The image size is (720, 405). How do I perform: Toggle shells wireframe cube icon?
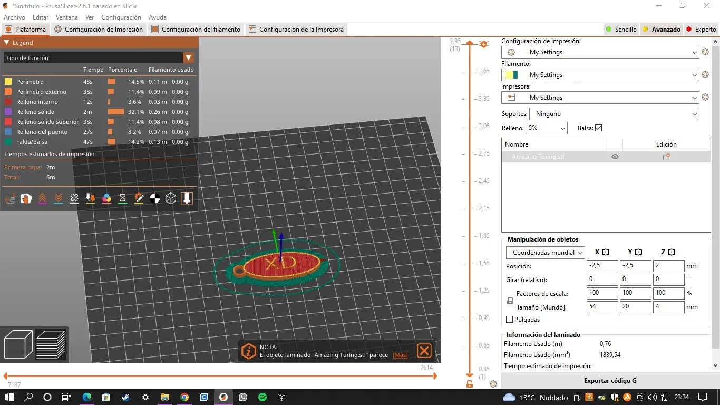click(171, 198)
